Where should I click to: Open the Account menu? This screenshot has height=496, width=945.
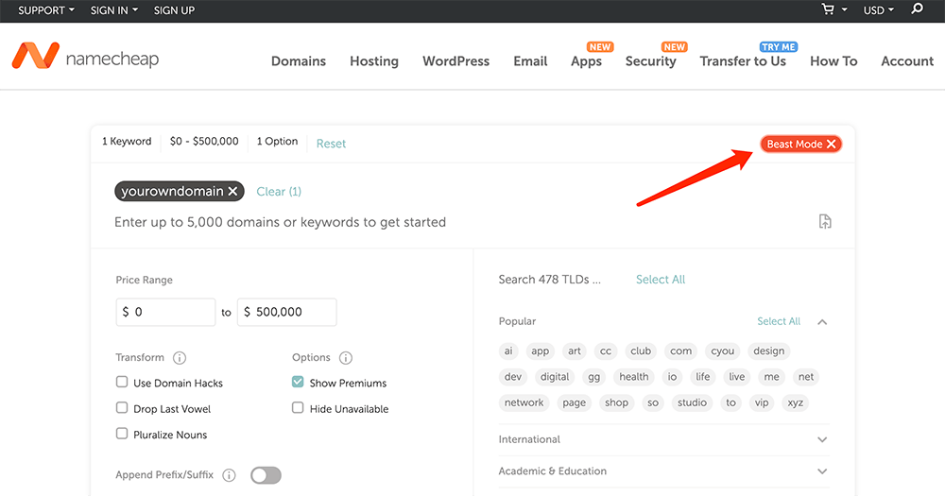point(907,60)
